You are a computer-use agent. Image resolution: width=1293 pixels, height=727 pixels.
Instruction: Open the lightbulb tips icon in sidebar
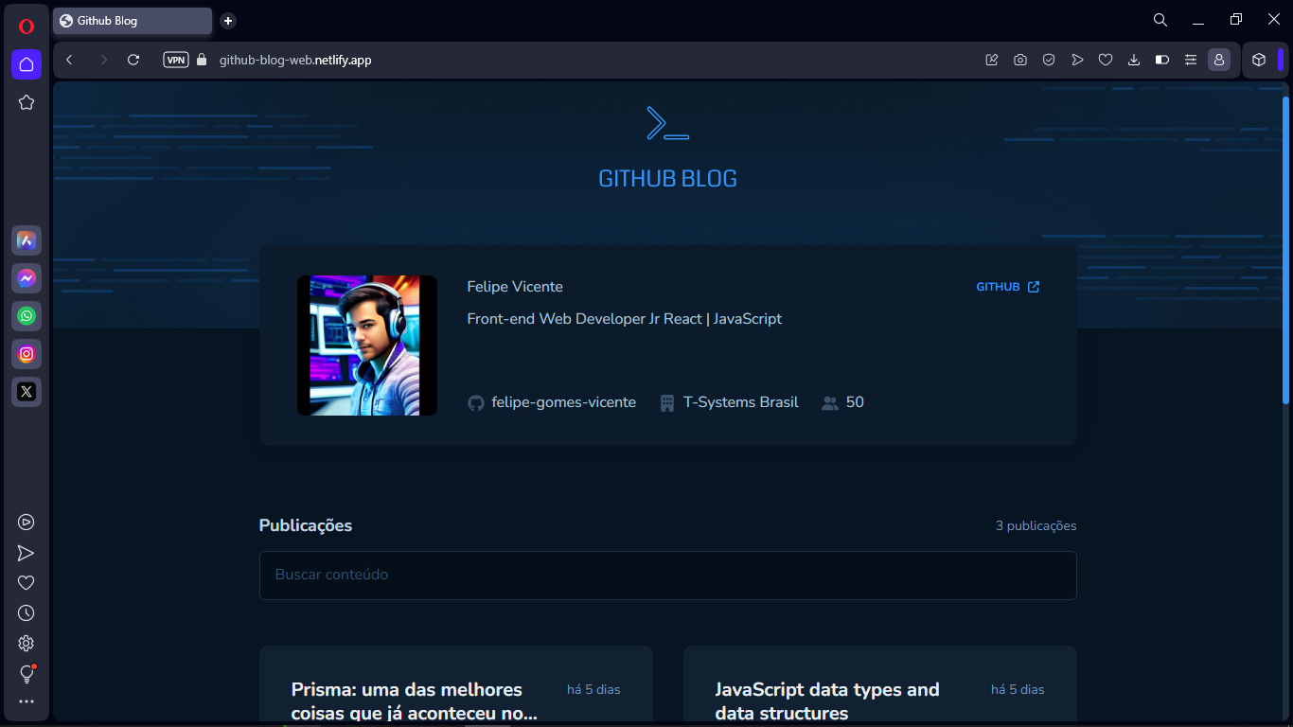27,674
